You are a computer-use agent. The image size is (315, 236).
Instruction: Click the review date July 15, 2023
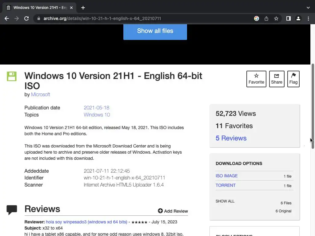[164, 222]
